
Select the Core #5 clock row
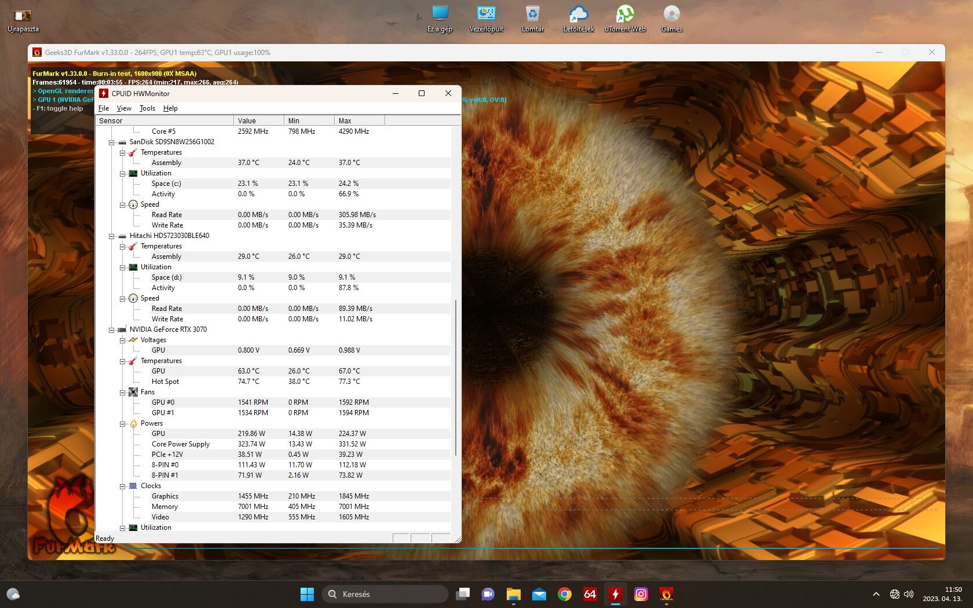(x=273, y=131)
